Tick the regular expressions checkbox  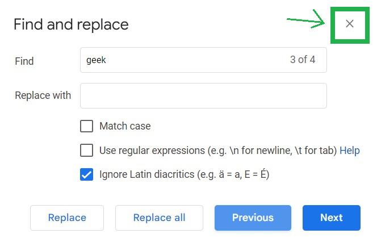pos(87,151)
